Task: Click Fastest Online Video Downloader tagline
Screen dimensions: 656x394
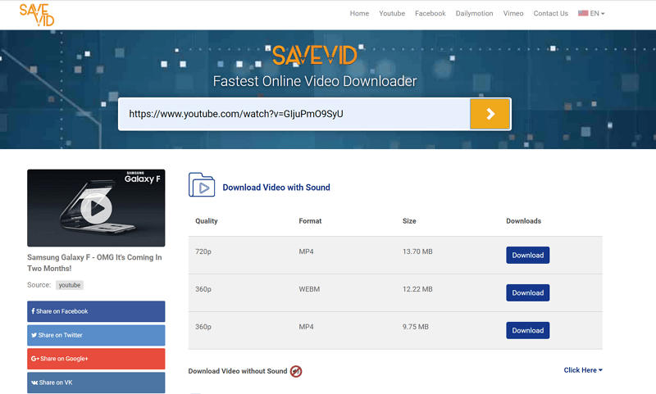Action: pyautogui.click(x=315, y=81)
